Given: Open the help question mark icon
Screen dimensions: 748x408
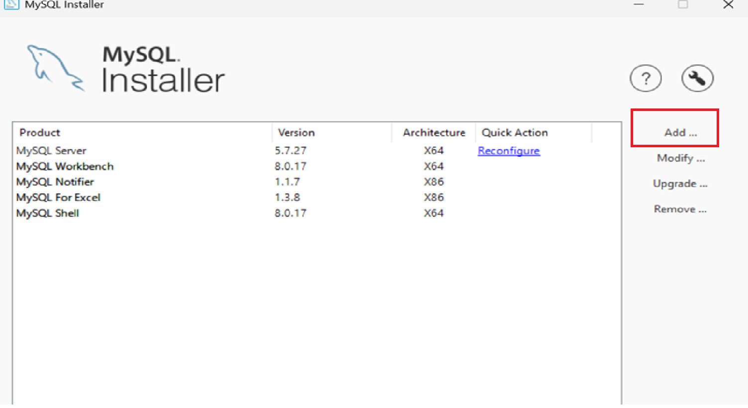Looking at the screenshot, I should click(646, 78).
